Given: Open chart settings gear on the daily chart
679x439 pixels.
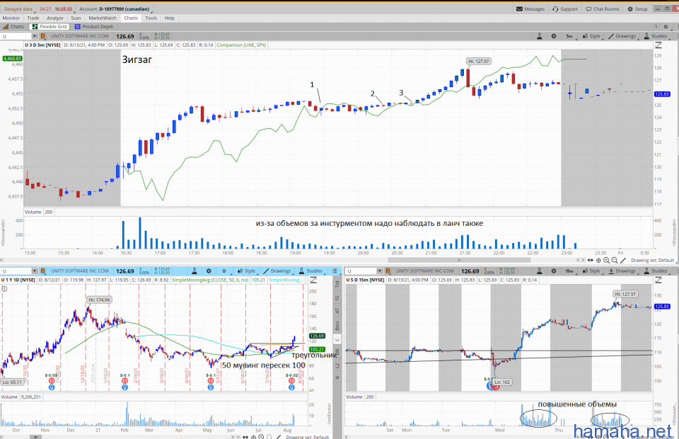Looking at the screenshot, I should coord(209,271).
